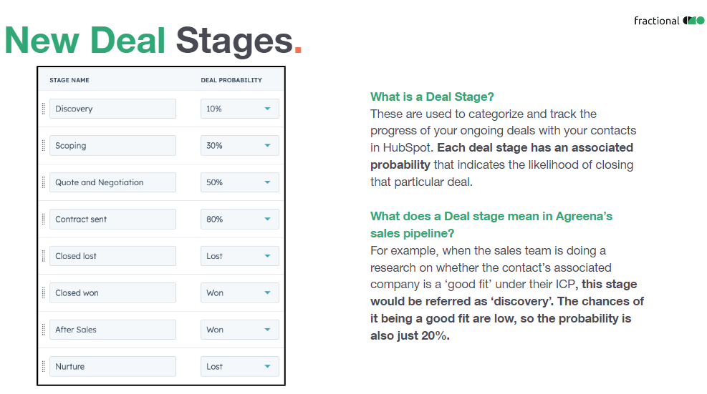
Task: Click the Quote and Negotiation name field
Action: pos(112,182)
